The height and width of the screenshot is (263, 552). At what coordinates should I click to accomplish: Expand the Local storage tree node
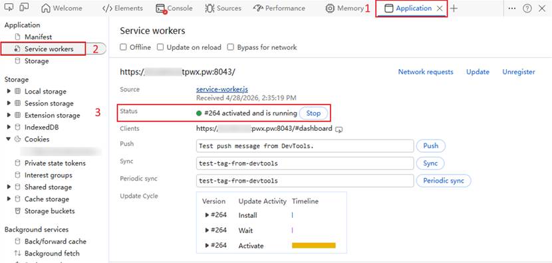(x=9, y=92)
